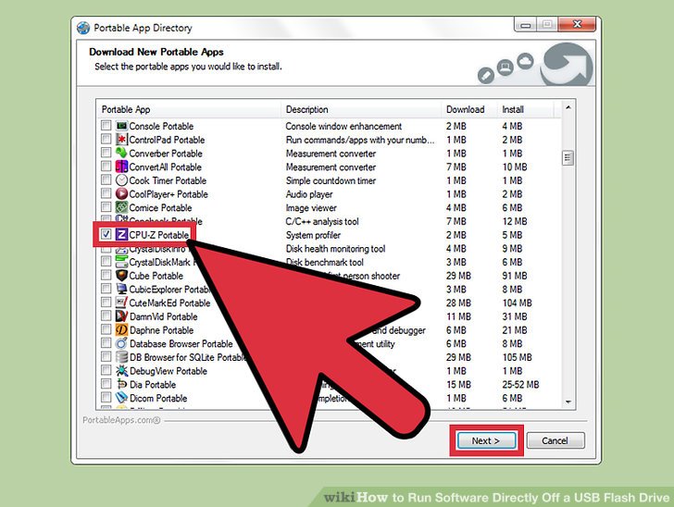Check the Converber Portable checkbox
This screenshot has height=507, width=674.
pyautogui.click(x=106, y=153)
